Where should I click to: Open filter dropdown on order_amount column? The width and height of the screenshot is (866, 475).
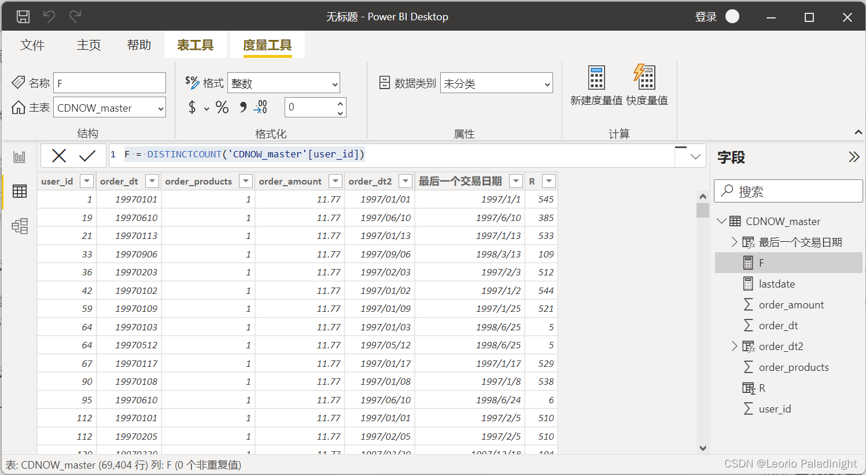click(336, 181)
